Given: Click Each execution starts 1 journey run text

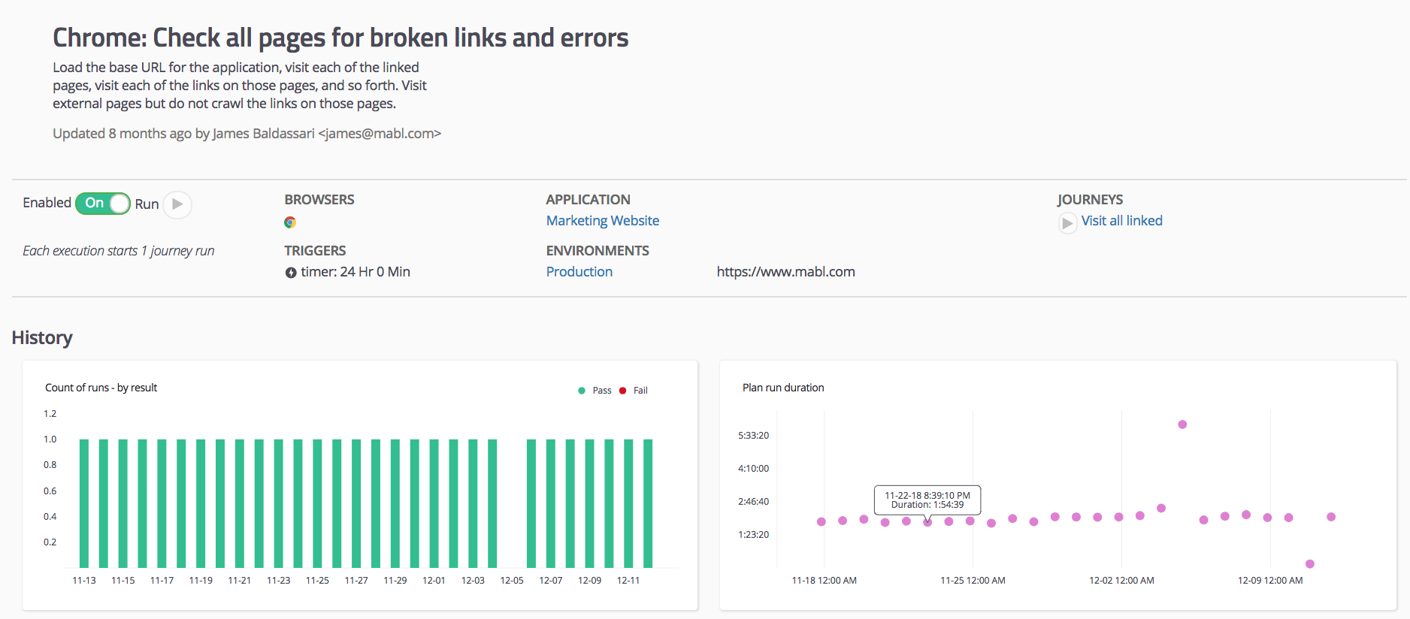Looking at the screenshot, I should tap(119, 251).
